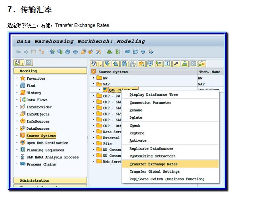Click the expand all nodes icon
The height and width of the screenshot is (198, 280).
click(x=107, y=64)
